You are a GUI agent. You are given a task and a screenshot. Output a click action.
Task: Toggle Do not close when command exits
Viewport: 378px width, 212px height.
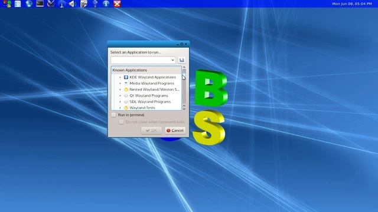pos(121,122)
